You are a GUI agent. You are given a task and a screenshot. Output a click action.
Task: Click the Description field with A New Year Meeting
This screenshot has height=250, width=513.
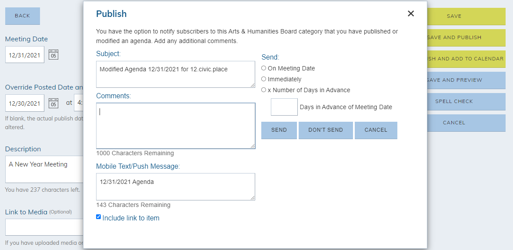tap(44, 169)
